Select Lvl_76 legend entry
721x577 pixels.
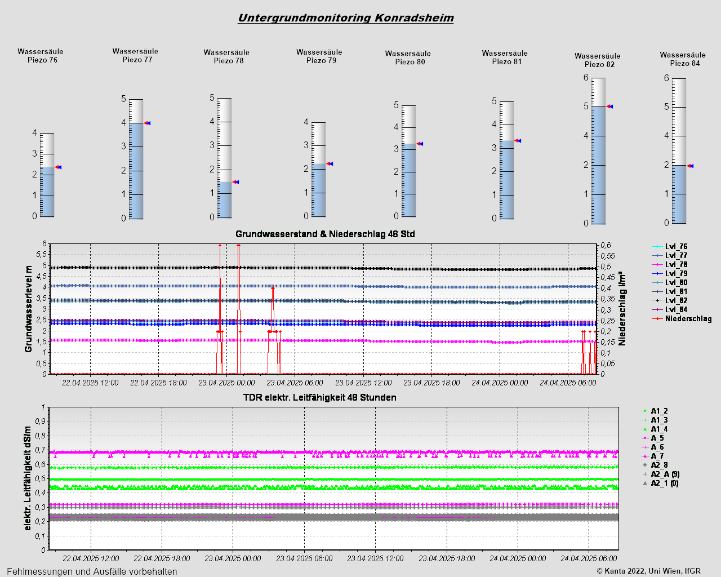point(670,246)
